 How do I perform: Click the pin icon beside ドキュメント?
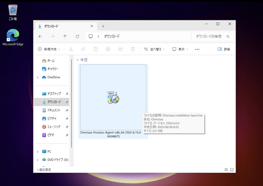coord(67,110)
